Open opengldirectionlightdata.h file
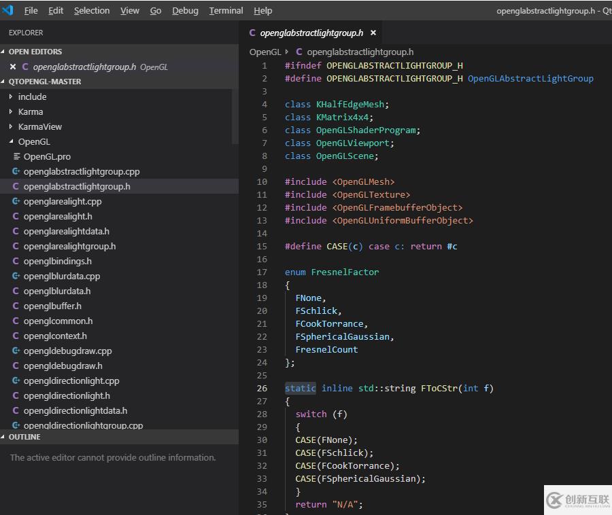Screen dimensions: 612x515 pyautogui.click(x=75, y=410)
